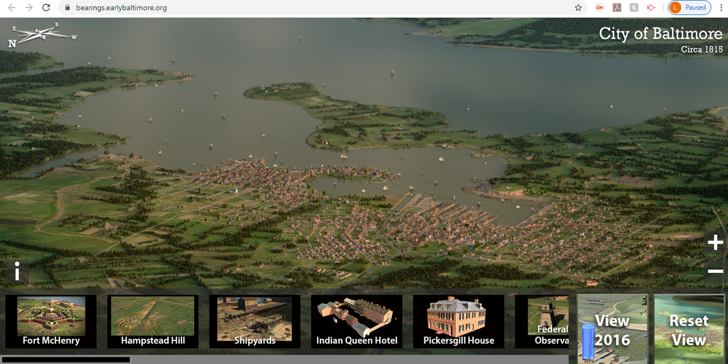Click the gray lowercase-h extension icon
728x364 pixels.
(633, 7)
